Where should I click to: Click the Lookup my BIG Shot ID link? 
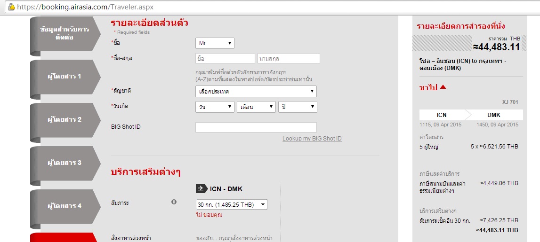(x=312, y=139)
